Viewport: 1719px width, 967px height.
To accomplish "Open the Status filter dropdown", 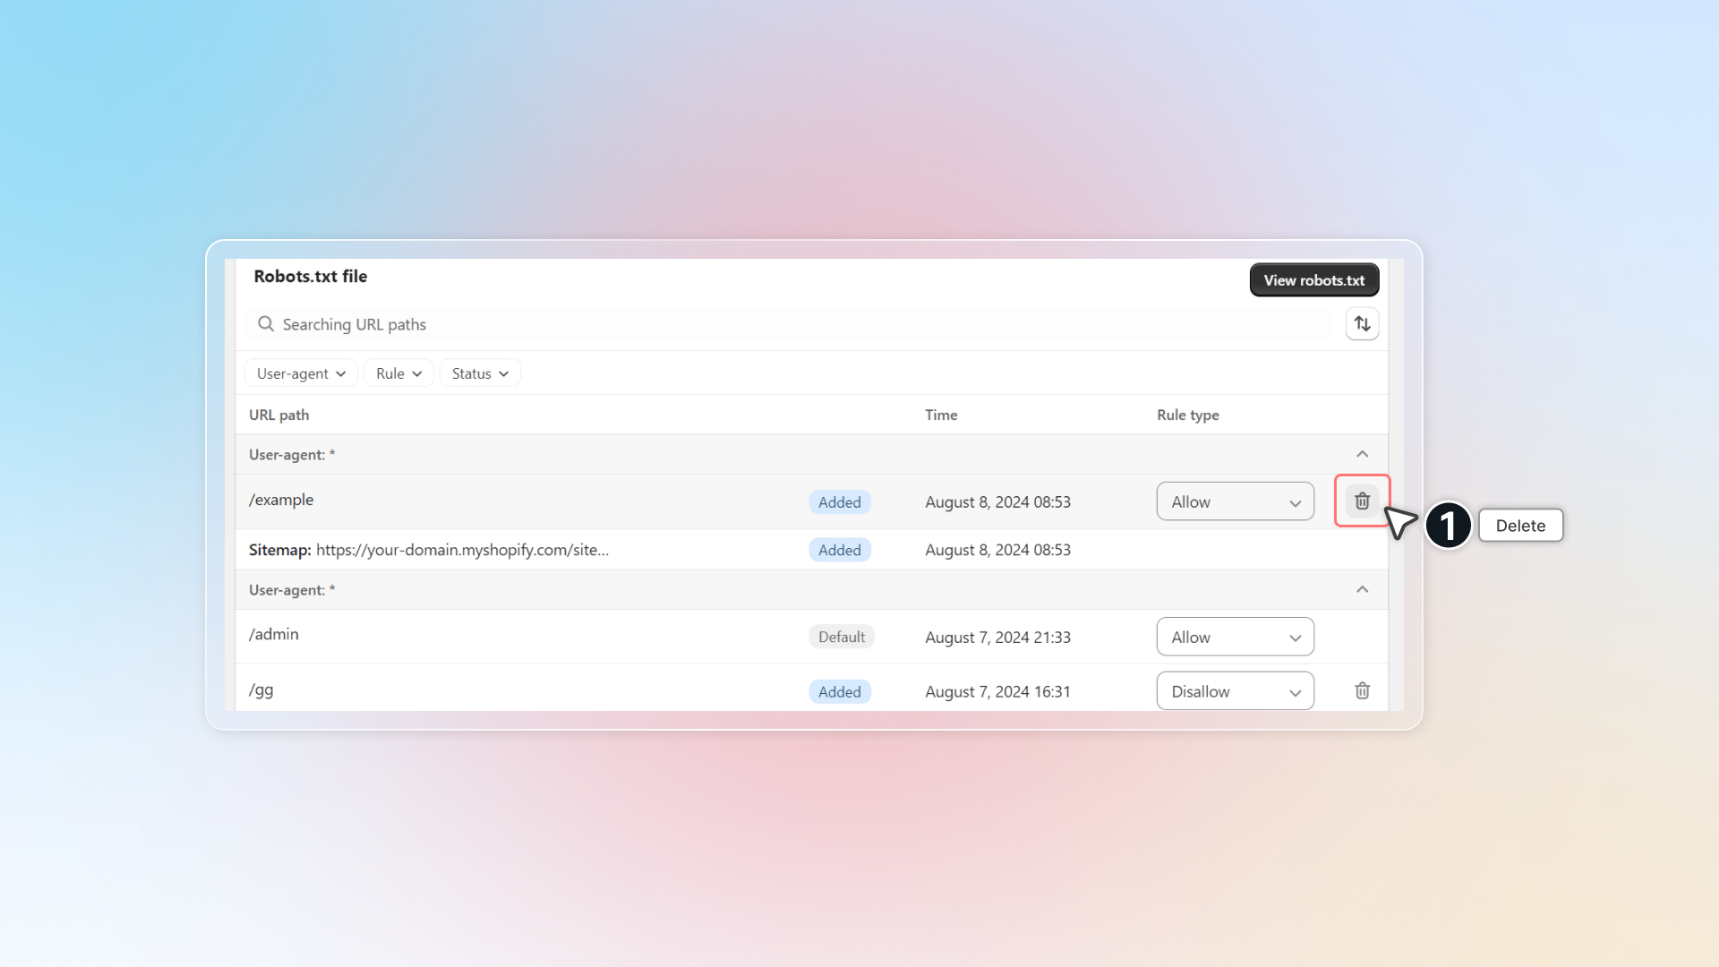I will 480,373.
